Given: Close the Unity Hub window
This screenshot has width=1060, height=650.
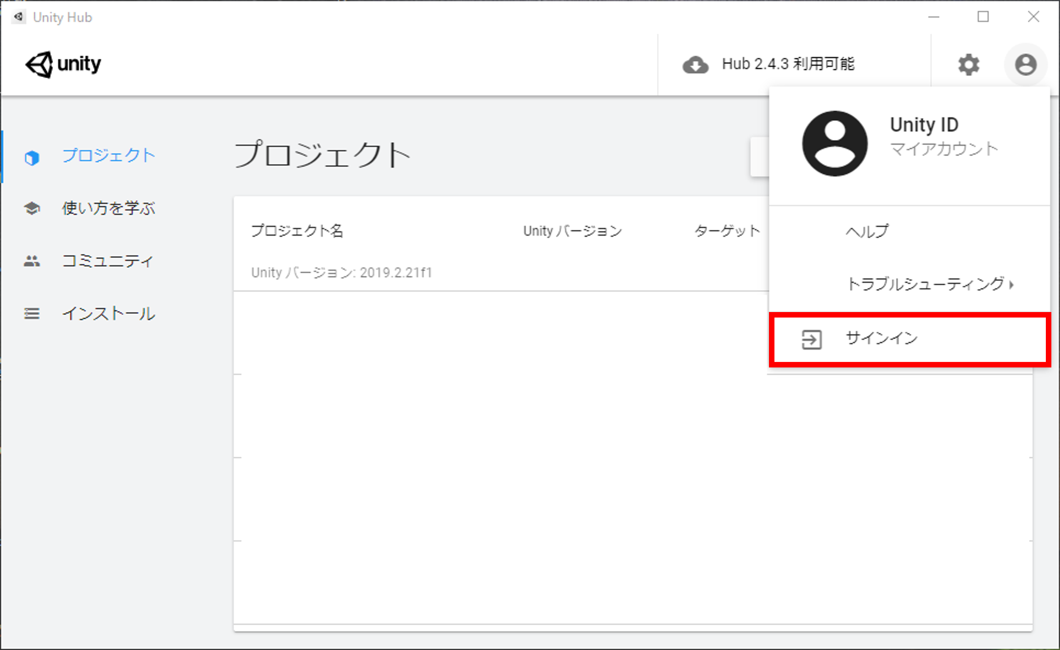Looking at the screenshot, I should (1033, 17).
